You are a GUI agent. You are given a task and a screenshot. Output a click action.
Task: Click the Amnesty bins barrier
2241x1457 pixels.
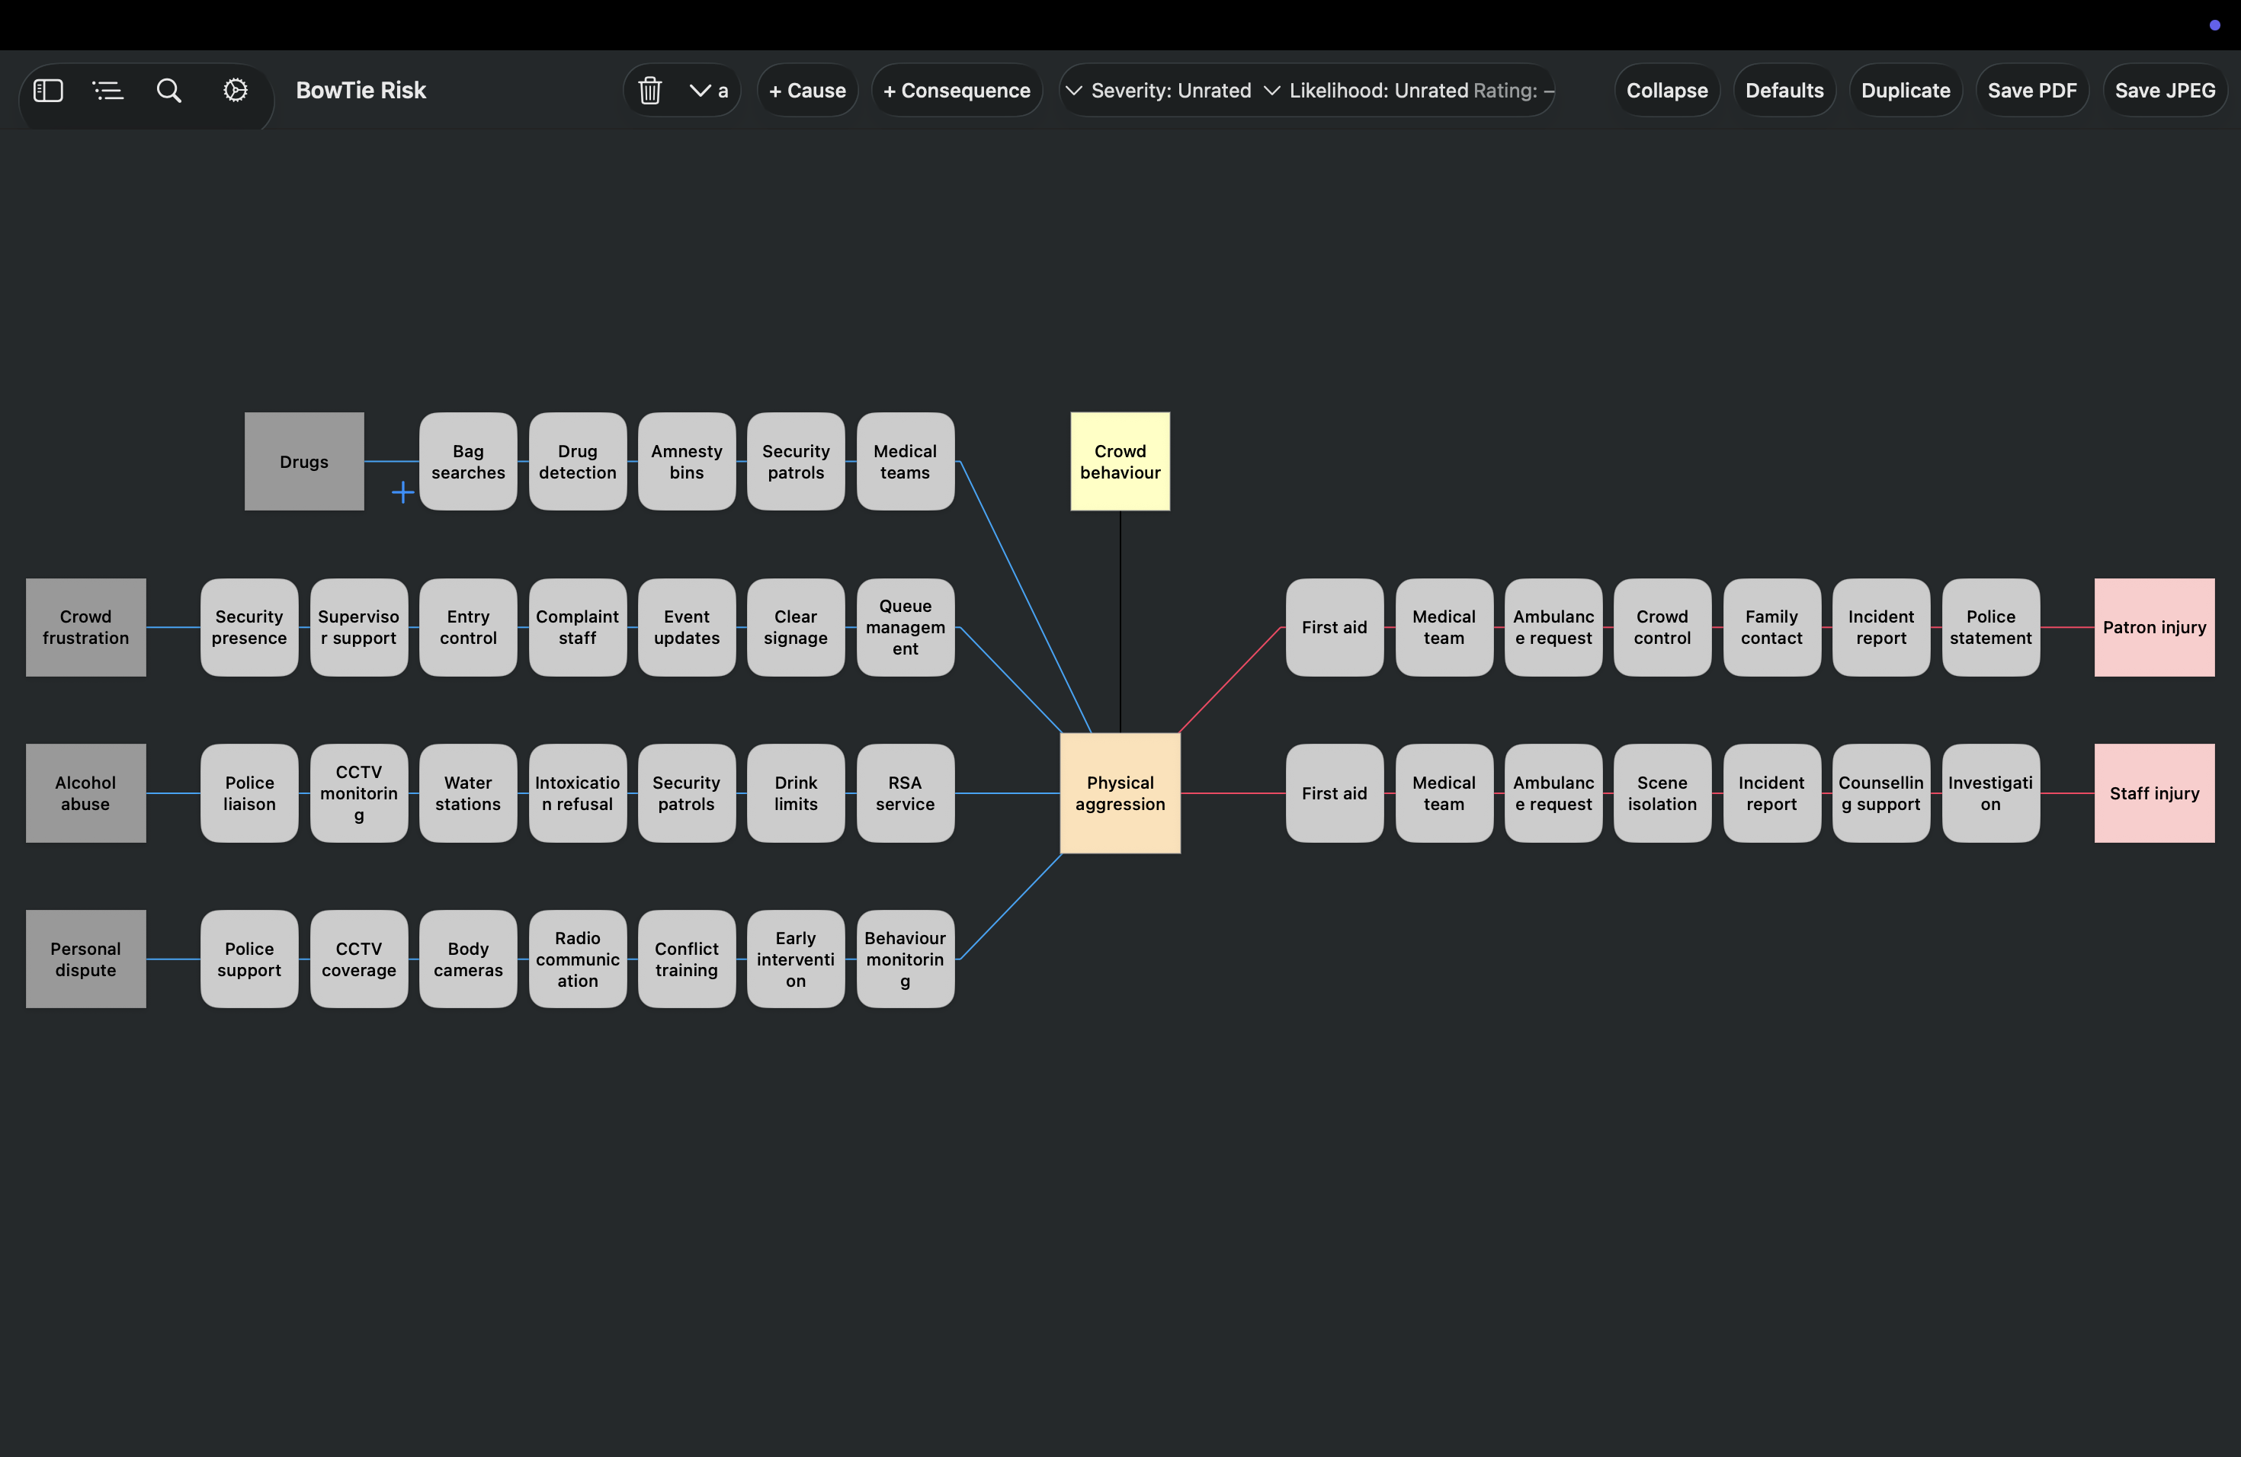(687, 461)
